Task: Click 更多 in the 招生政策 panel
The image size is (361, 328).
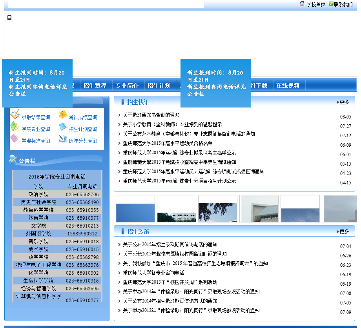Action: pyautogui.click(x=343, y=231)
